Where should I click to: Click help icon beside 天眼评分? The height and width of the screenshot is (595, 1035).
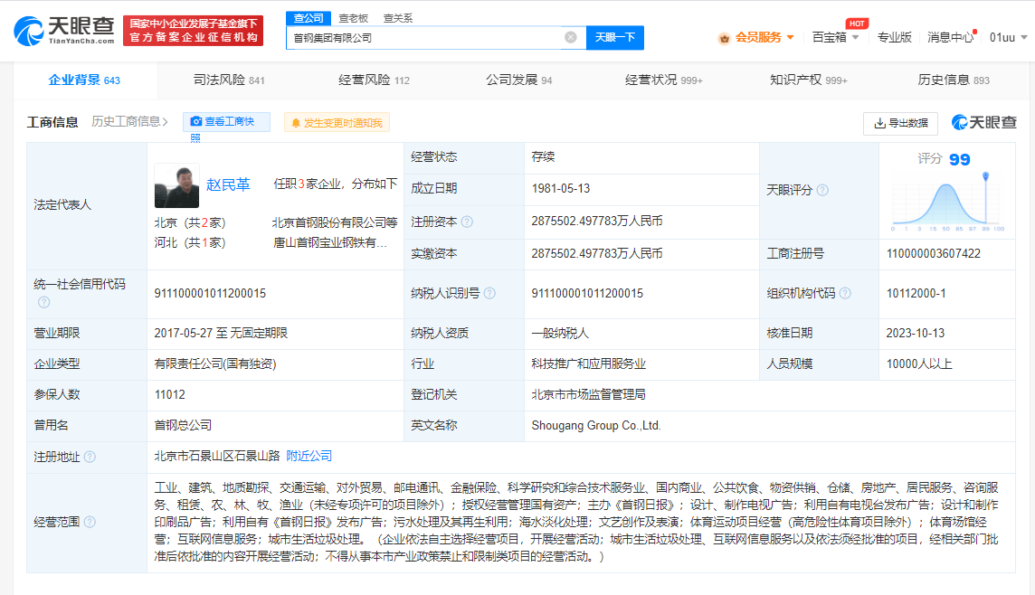[x=822, y=190]
